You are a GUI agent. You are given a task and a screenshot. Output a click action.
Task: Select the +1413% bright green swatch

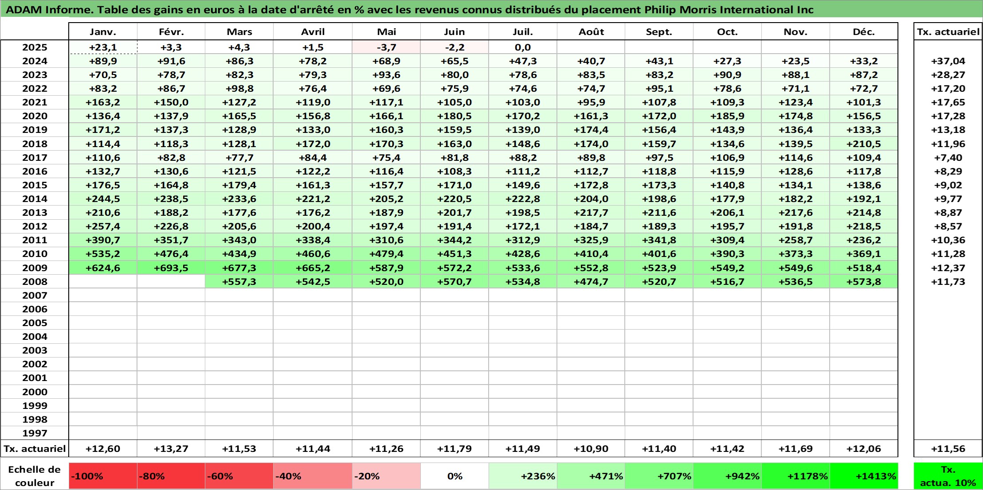pyautogui.click(x=864, y=476)
